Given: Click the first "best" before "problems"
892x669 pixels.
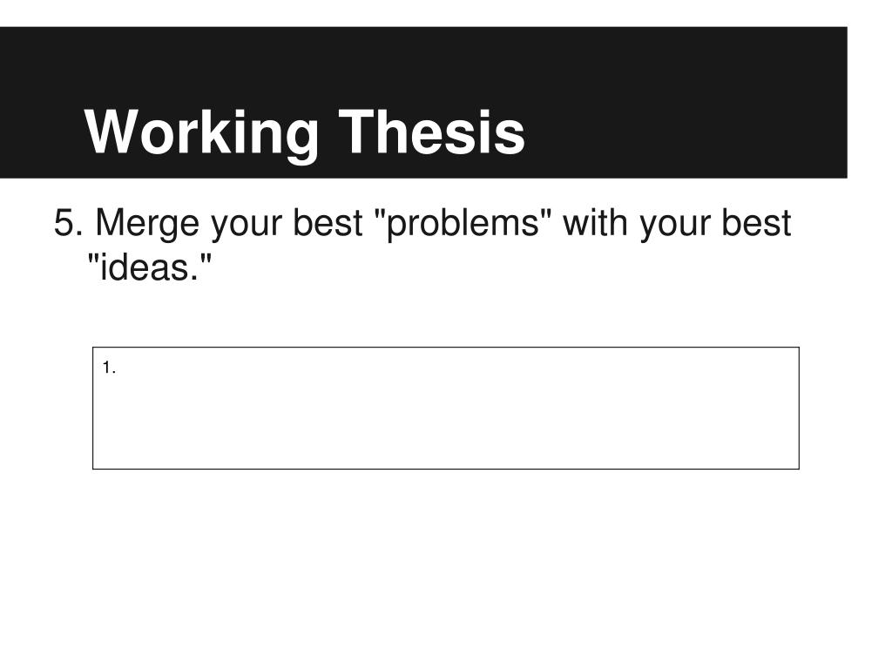Looking at the screenshot, I should [x=328, y=222].
